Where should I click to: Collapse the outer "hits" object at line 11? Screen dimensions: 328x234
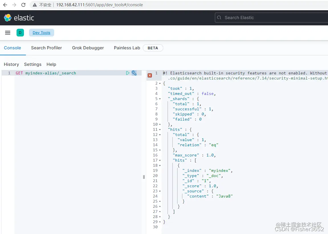coord(160,130)
